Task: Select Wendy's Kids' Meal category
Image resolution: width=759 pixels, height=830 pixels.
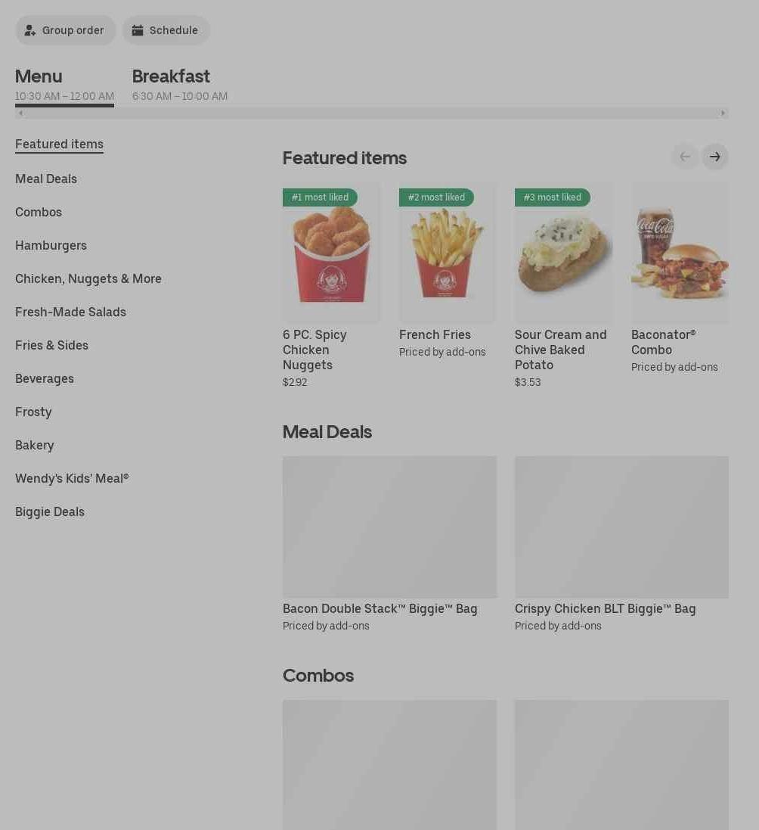Action: click(x=72, y=478)
